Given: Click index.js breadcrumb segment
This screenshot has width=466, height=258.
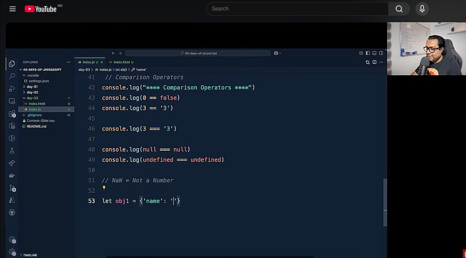Looking at the screenshot, I should point(103,70).
